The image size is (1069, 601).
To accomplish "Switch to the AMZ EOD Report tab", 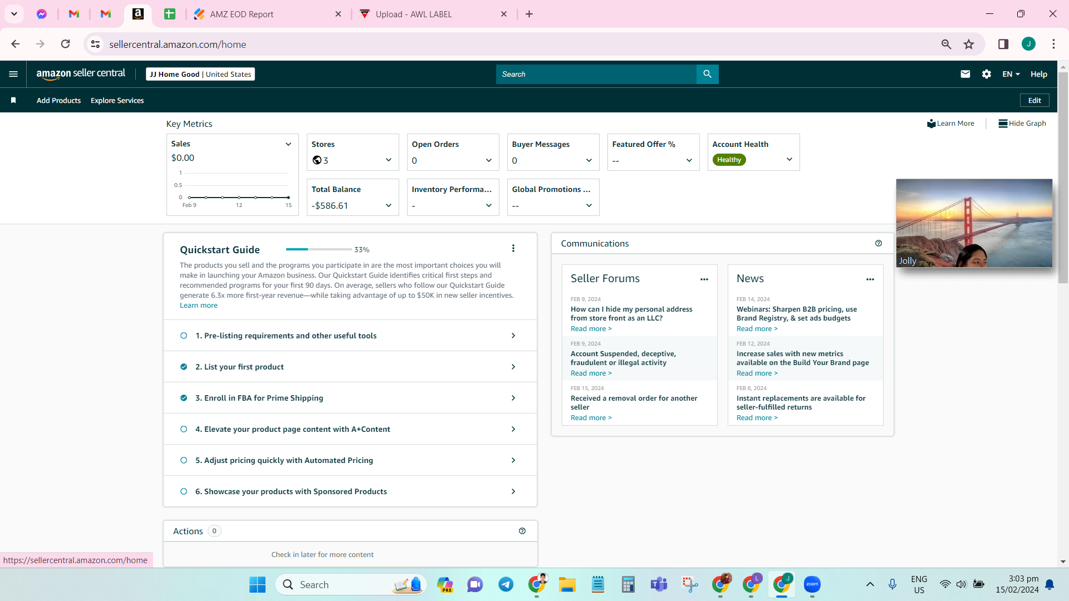I will 267,14.
